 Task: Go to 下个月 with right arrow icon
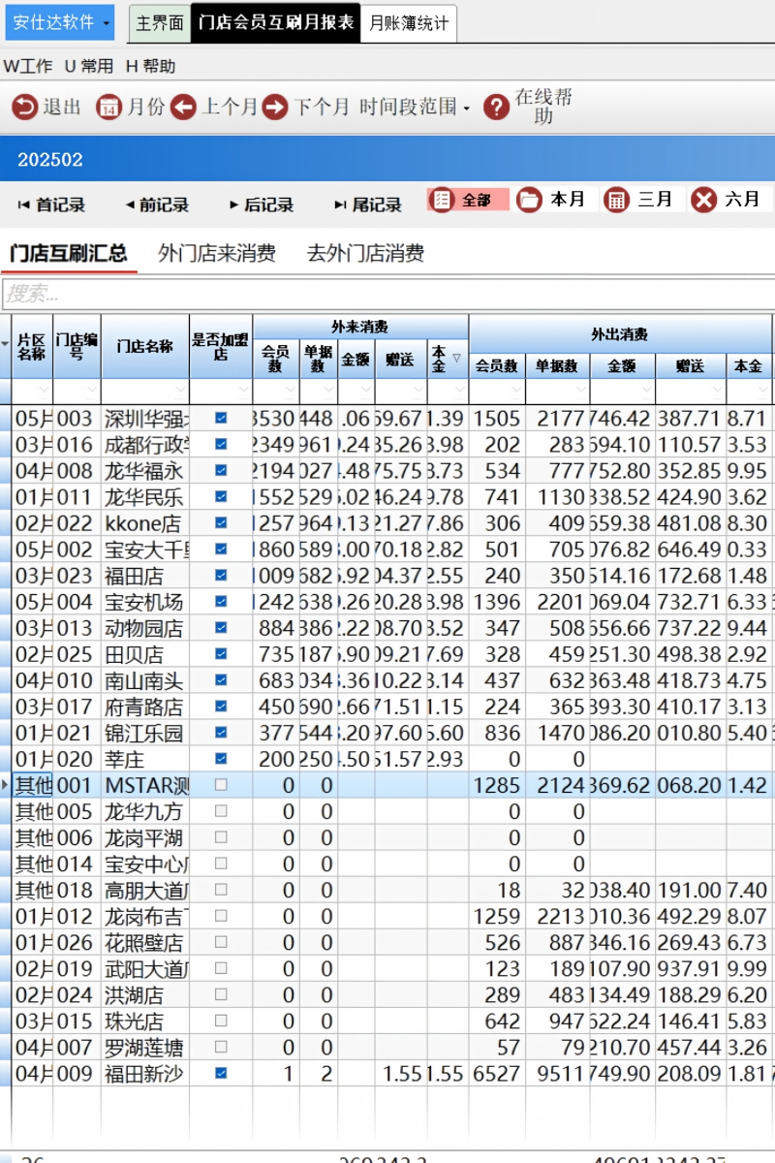coord(275,107)
